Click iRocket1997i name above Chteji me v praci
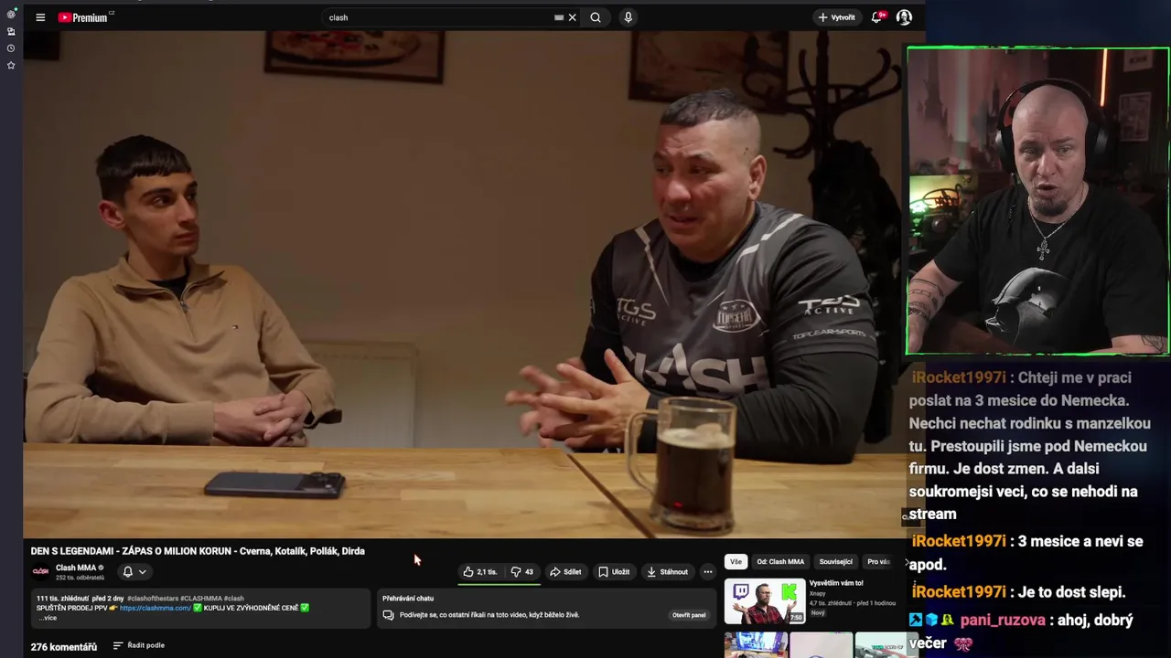 point(959,377)
